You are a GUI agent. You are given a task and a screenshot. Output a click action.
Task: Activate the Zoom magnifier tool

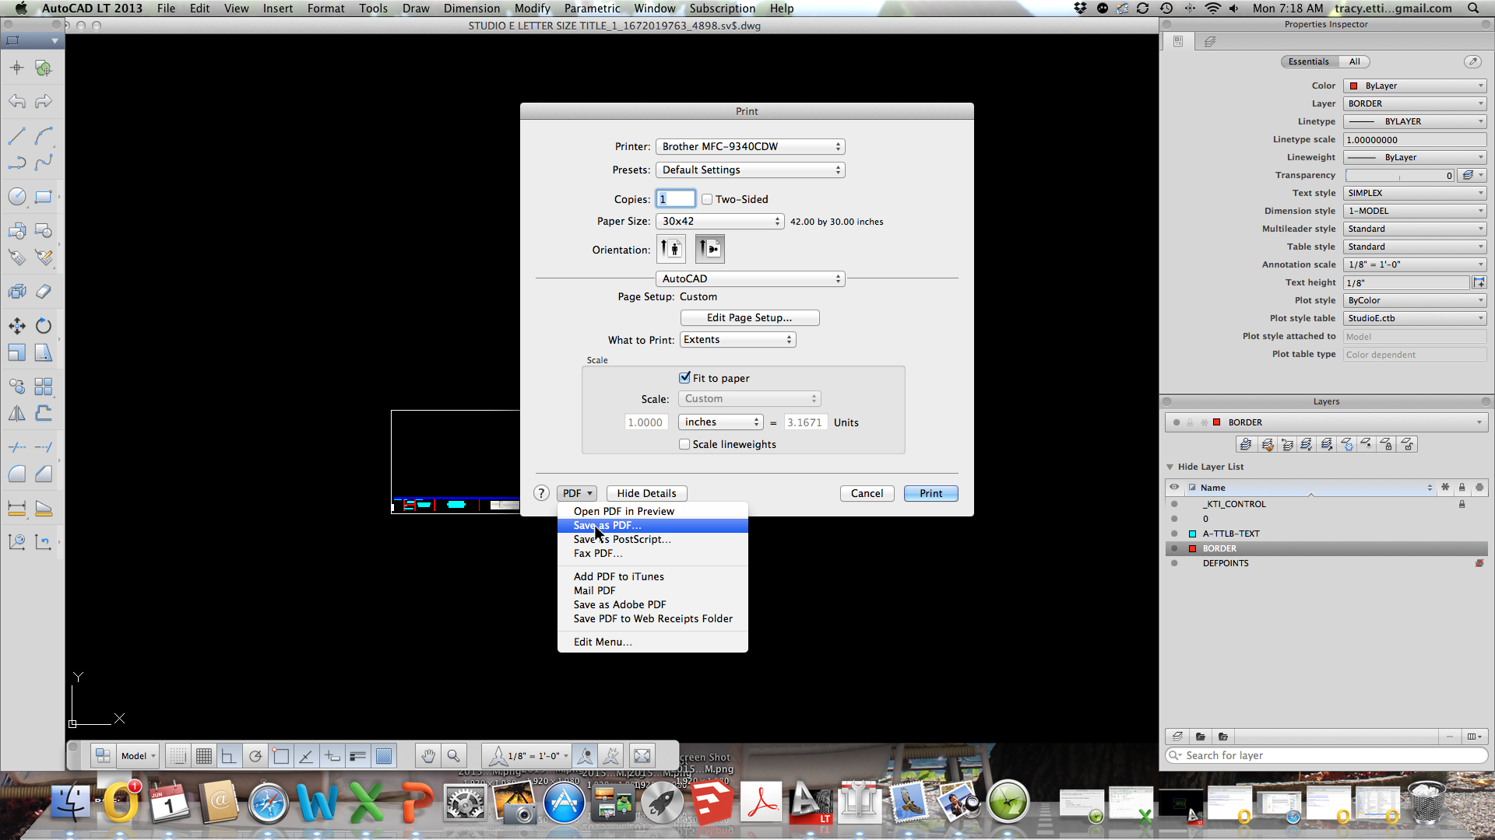pyautogui.click(x=454, y=756)
